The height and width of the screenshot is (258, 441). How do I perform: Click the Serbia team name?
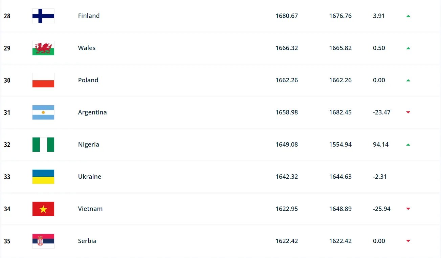[87, 241]
